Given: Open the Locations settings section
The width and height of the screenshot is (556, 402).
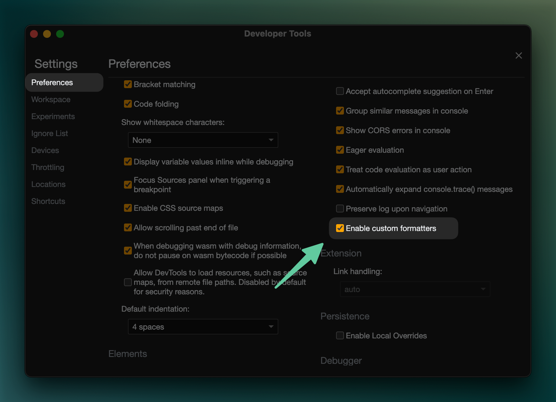Looking at the screenshot, I should click(x=48, y=184).
